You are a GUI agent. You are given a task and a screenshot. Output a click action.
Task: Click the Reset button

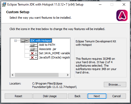19,96
